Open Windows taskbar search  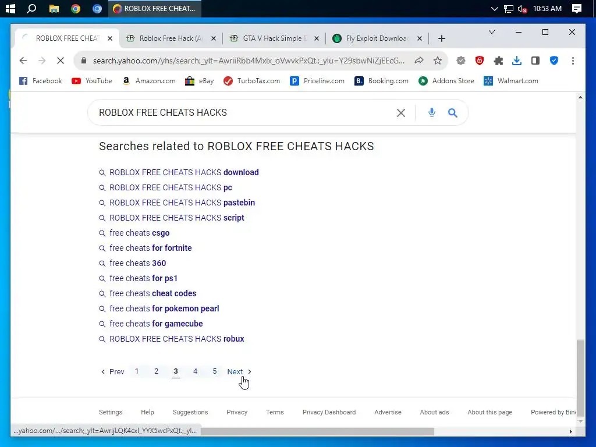point(31,8)
